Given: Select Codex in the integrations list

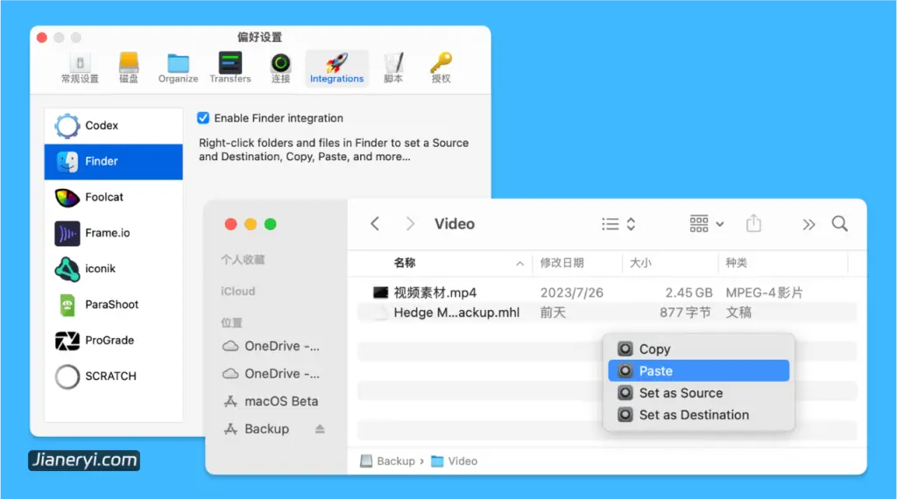Looking at the screenshot, I should (x=113, y=126).
